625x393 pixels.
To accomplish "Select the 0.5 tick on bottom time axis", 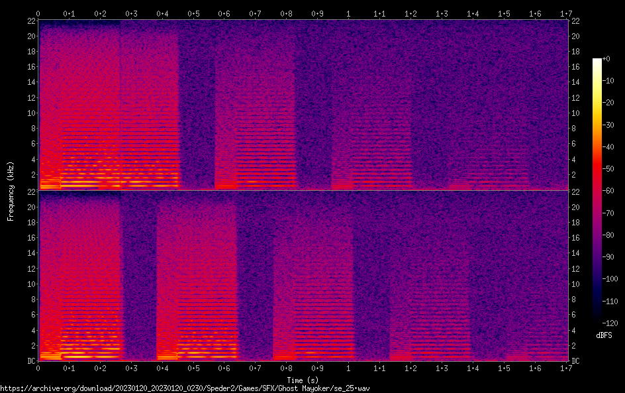I will pyautogui.click(x=193, y=368).
